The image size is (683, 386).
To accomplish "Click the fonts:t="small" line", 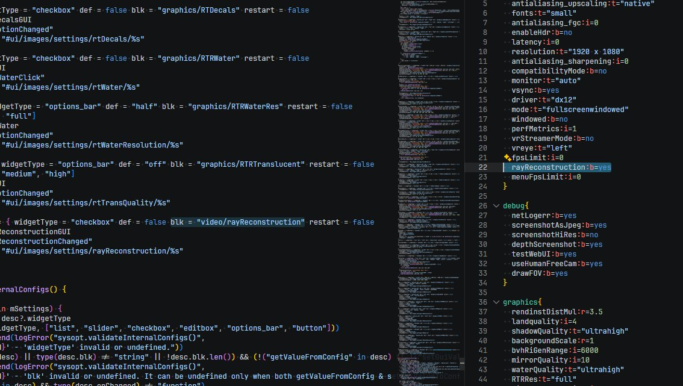I will click(x=544, y=13).
